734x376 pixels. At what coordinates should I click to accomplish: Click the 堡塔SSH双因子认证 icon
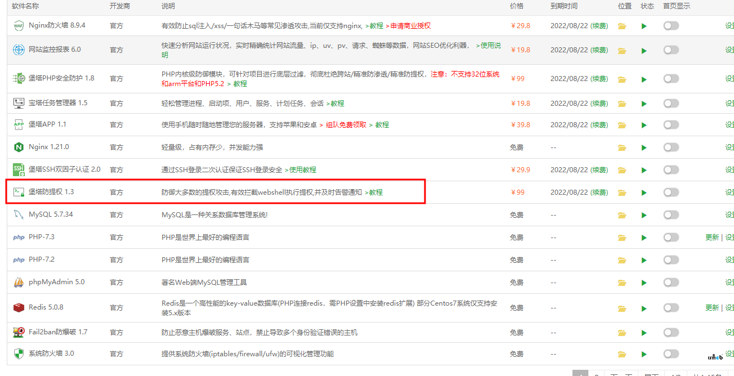(x=19, y=169)
